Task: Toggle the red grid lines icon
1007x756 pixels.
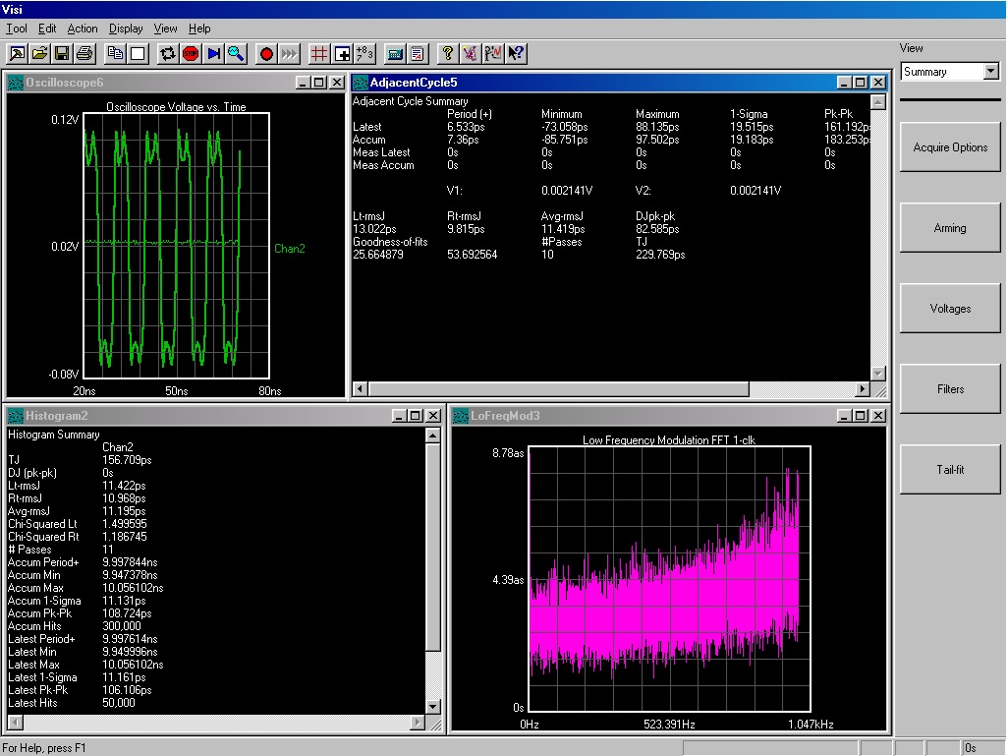Action: (319, 54)
